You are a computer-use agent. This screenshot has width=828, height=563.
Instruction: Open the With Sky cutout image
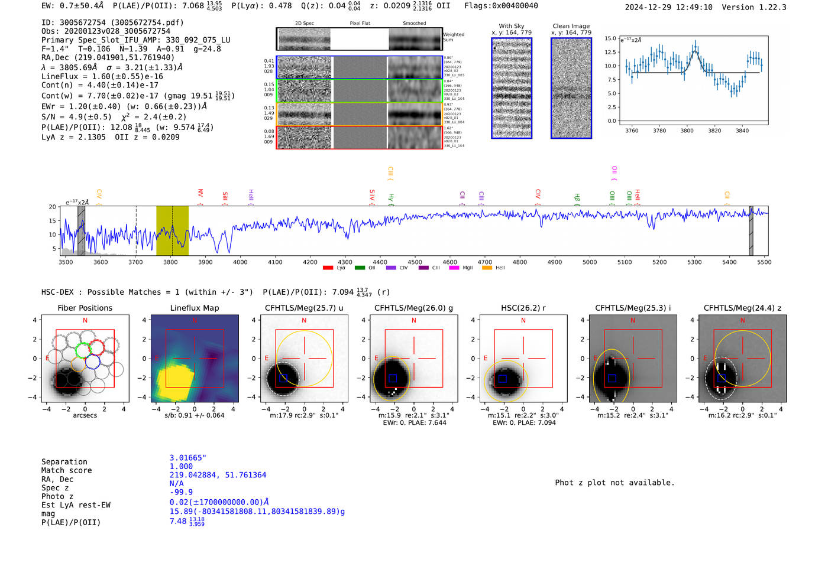[x=512, y=88]
